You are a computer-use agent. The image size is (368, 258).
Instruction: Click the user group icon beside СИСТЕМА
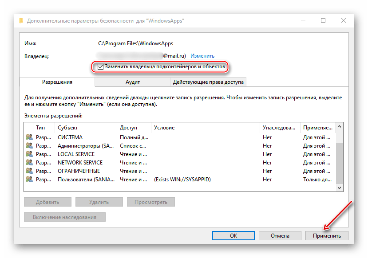(29, 137)
